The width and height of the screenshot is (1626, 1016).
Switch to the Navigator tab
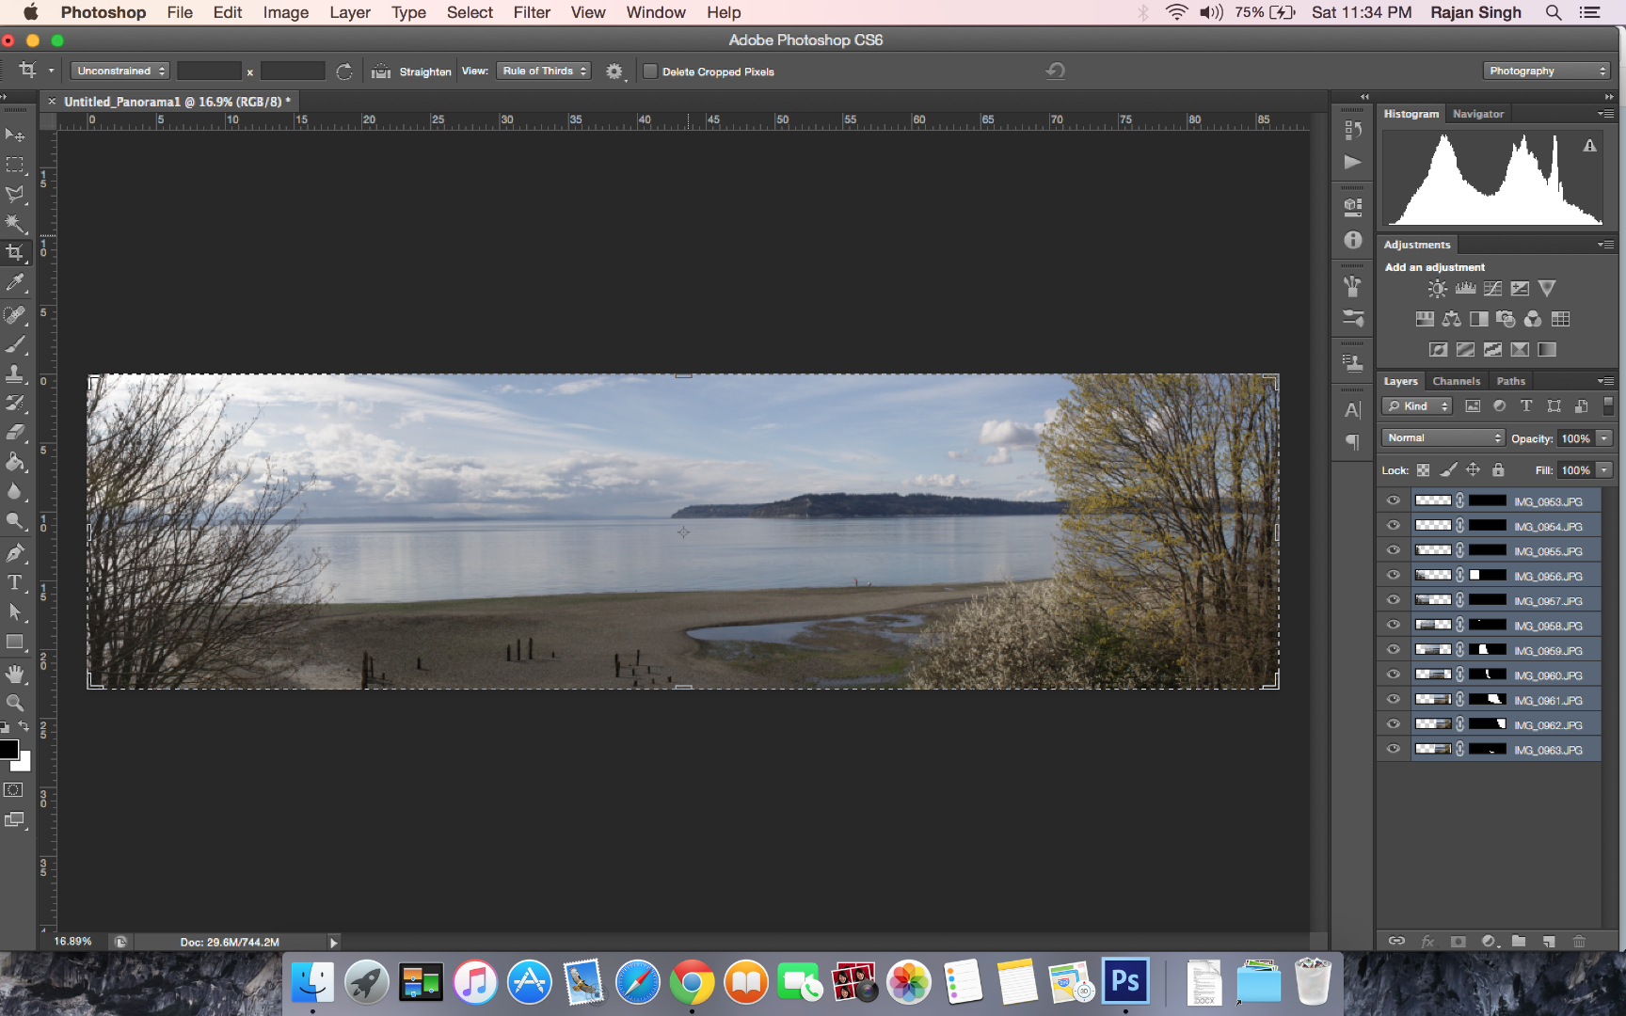click(1478, 114)
